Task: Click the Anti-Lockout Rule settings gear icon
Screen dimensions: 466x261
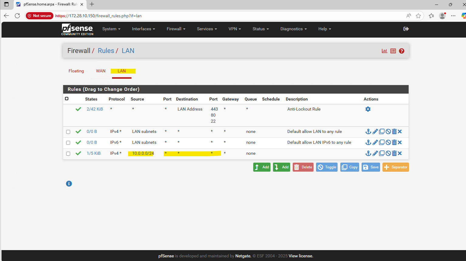Action: pyautogui.click(x=368, y=109)
